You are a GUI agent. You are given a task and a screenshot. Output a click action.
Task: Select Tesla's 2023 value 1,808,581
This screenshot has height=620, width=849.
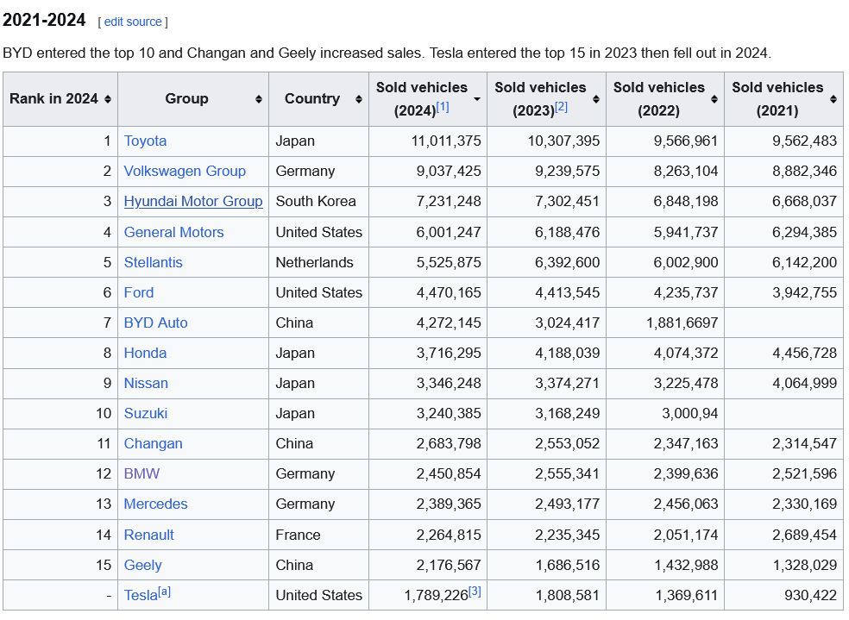568,596
